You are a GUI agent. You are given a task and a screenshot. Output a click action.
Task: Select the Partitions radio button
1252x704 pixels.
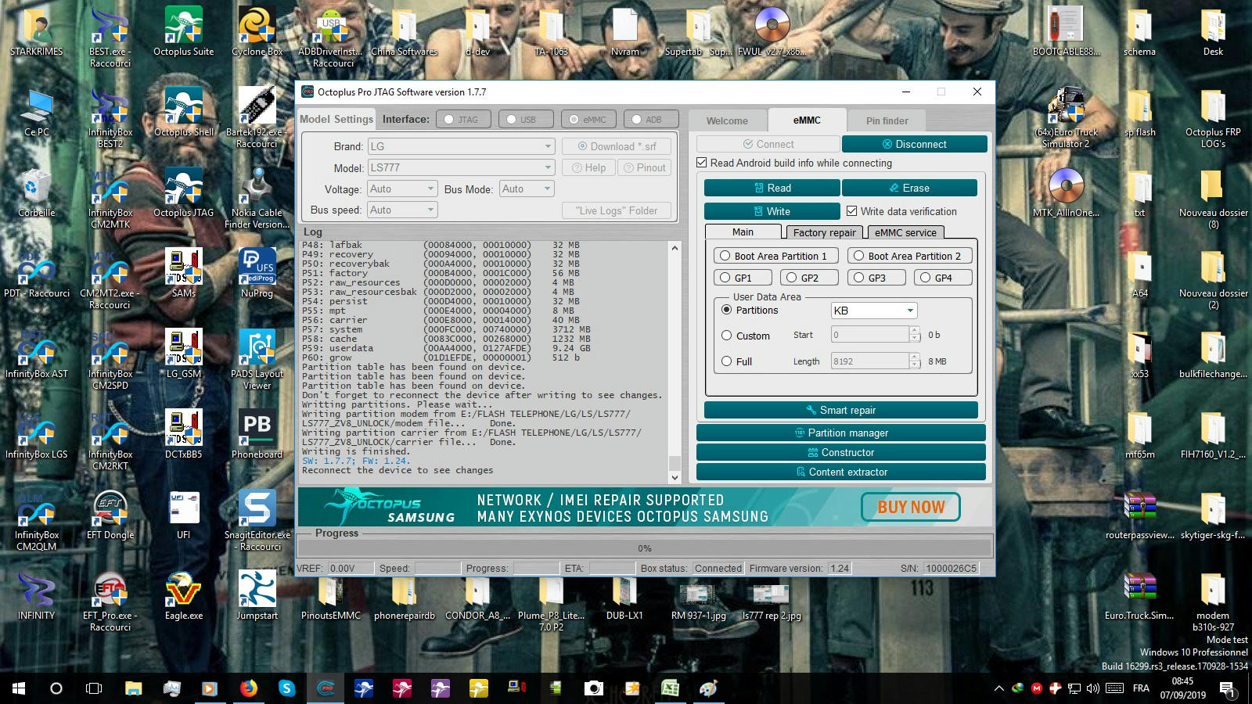click(727, 310)
